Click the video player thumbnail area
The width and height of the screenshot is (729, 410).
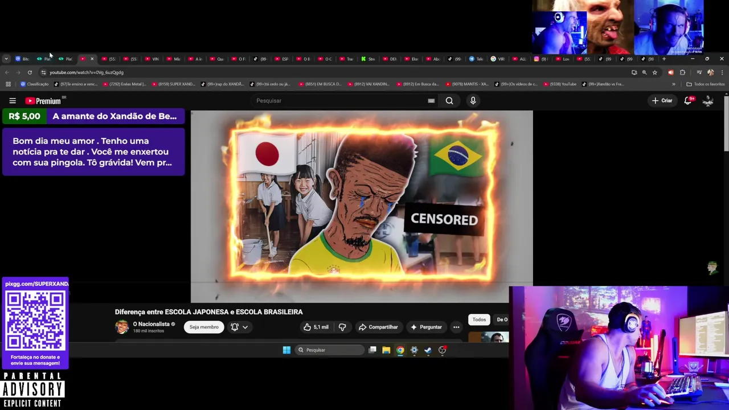point(362,206)
